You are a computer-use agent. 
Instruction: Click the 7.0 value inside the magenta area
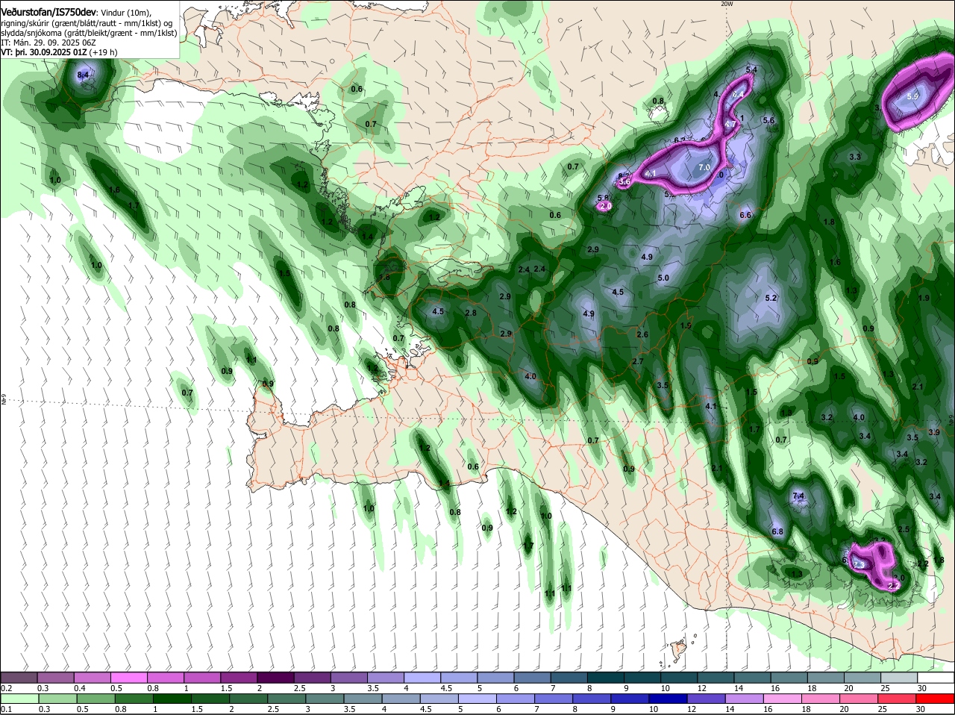click(704, 168)
